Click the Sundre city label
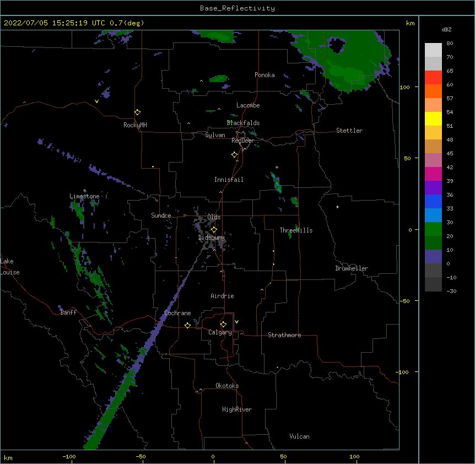 [161, 215]
